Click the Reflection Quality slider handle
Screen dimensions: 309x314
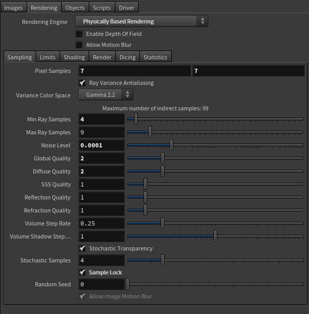pos(145,197)
